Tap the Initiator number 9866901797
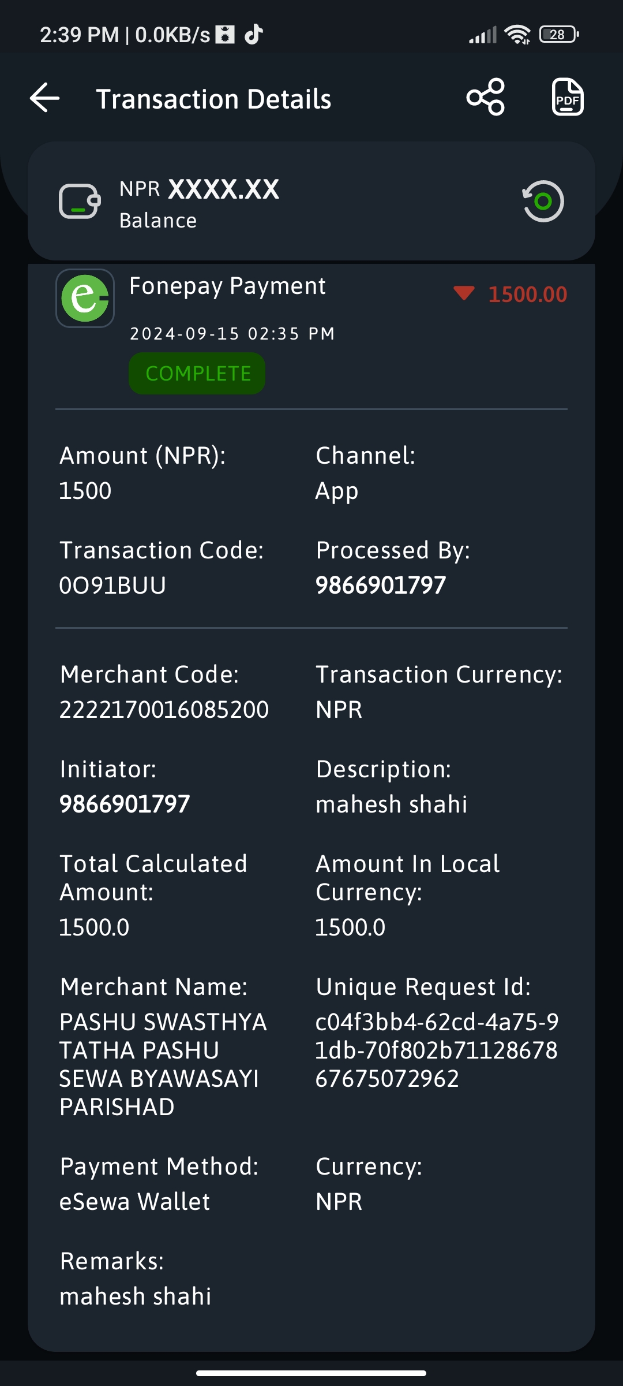Viewport: 623px width, 1386px height. pyautogui.click(x=125, y=804)
